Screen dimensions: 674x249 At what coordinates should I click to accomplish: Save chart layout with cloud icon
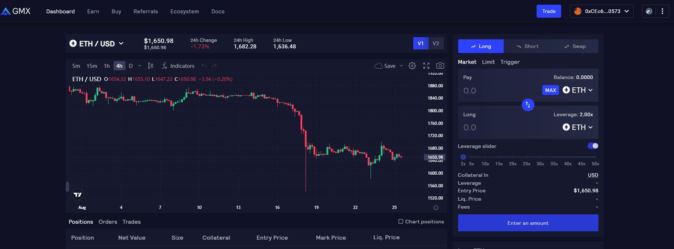pos(385,66)
